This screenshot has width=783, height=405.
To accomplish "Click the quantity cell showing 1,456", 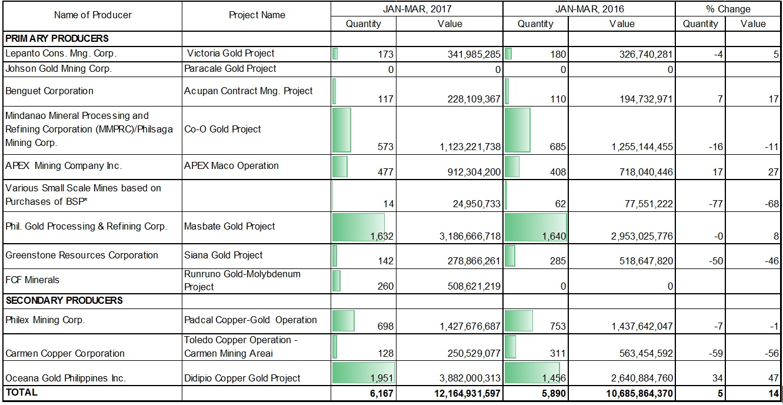I will pos(536,373).
